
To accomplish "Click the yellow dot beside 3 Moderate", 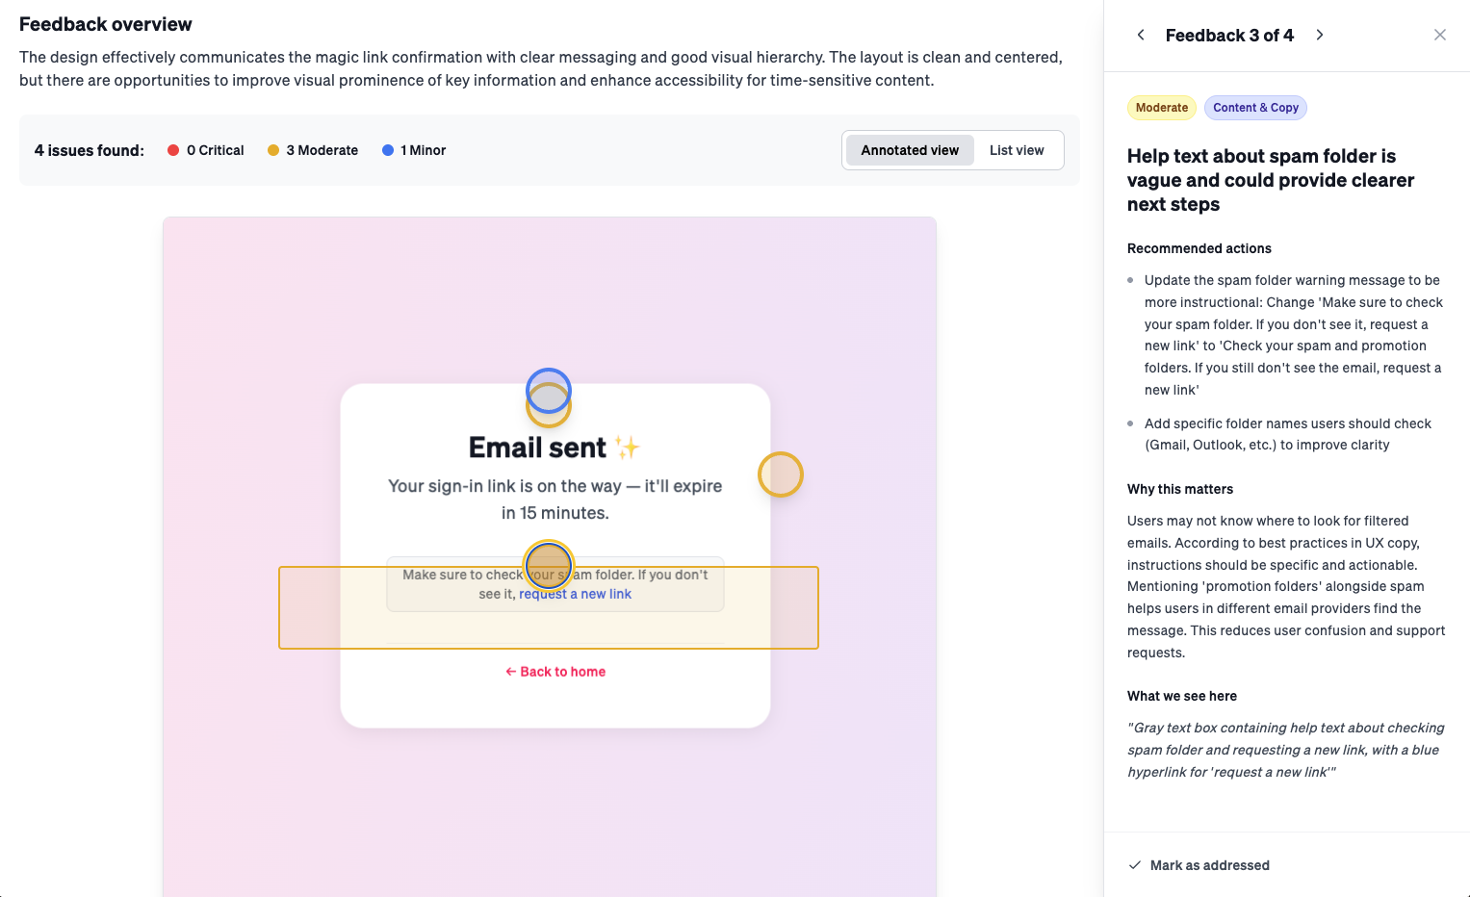I will click(x=273, y=150).
